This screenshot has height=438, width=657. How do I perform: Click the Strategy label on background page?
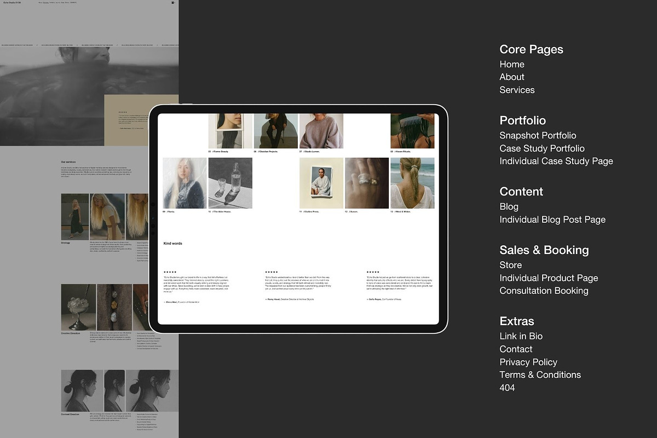pyautogui.click(x=66, y=243)
